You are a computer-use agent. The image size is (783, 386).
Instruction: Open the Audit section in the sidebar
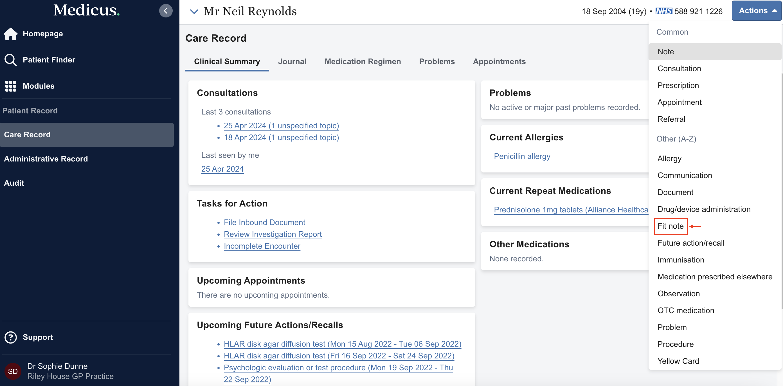tap(14, 183)
